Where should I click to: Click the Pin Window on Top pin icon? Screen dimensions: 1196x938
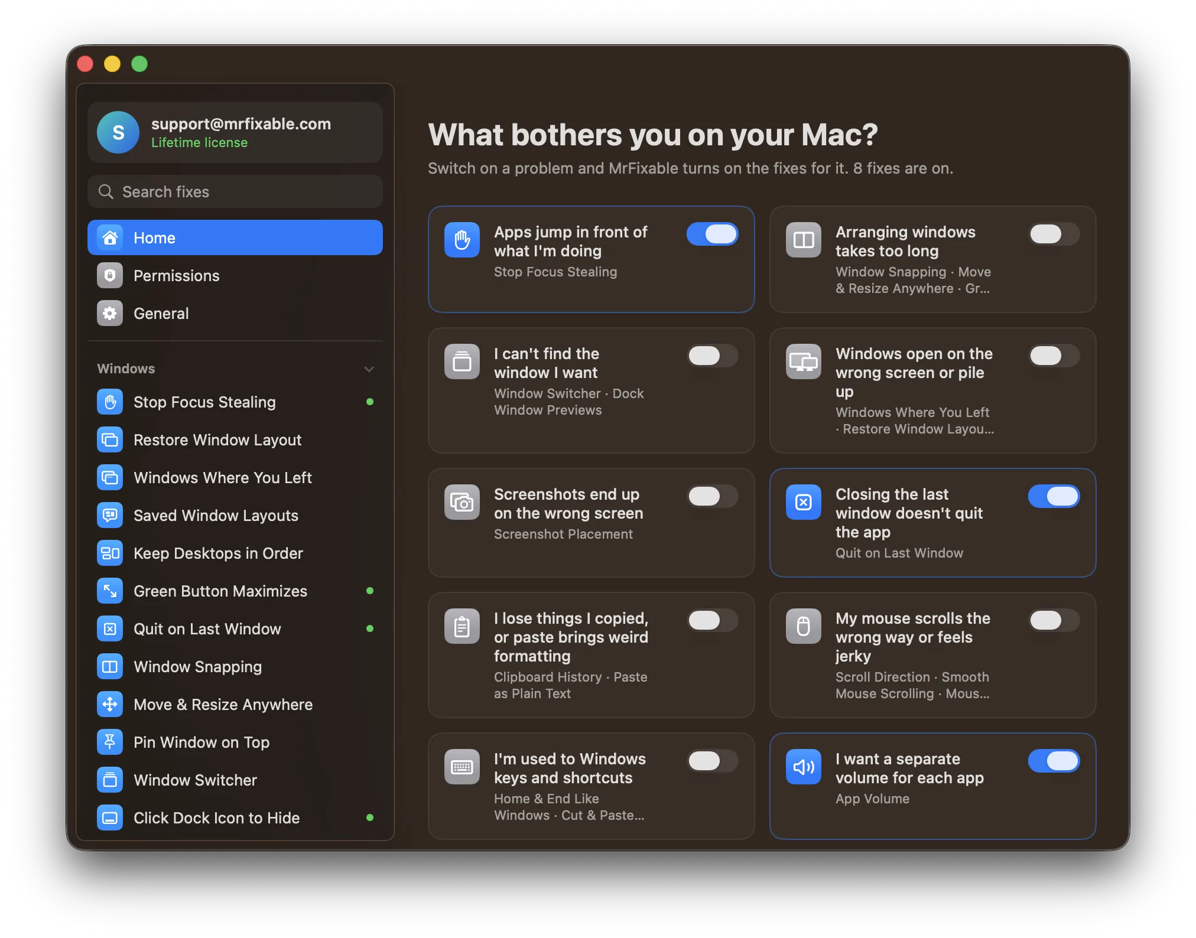click(x=110, y=742)
